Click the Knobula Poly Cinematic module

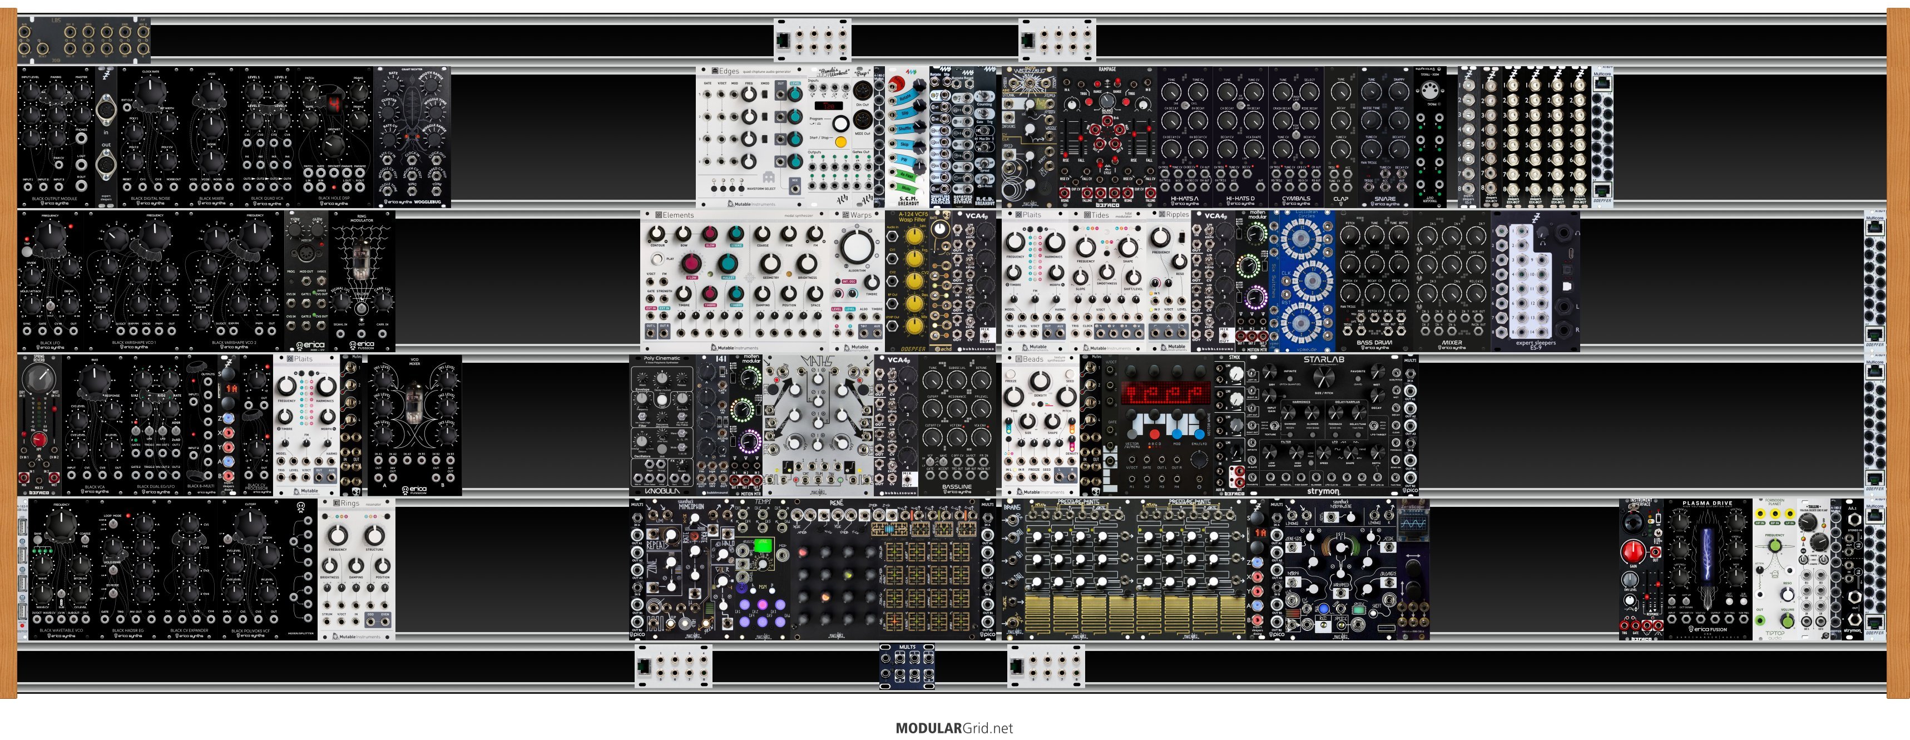(662, 425)
